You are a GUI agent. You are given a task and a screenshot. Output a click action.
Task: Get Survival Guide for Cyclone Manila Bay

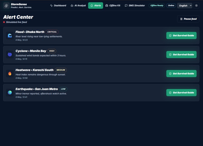point(181,55)
